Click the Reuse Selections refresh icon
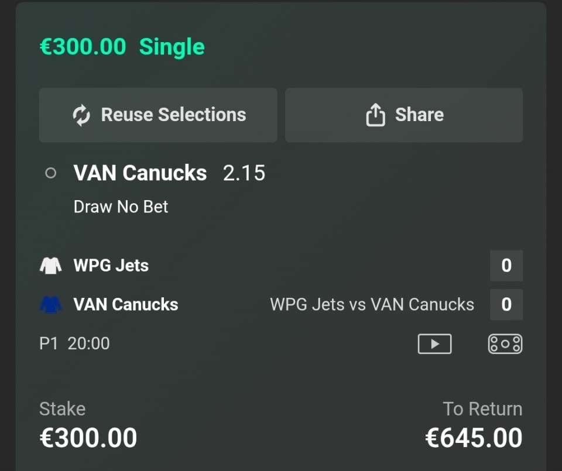 tap(81, 115)
